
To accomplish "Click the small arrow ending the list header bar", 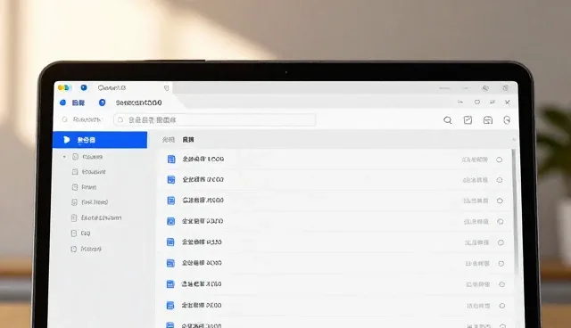I will pyautogui.click(x=514, y=140).
